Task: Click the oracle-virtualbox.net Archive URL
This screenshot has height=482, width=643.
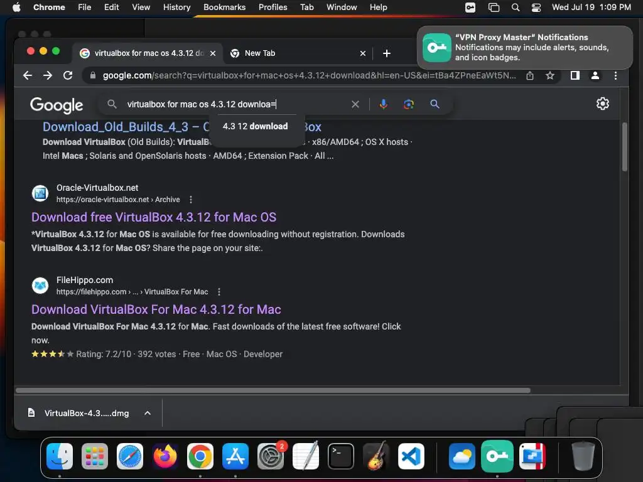Action: click(118, 200)
